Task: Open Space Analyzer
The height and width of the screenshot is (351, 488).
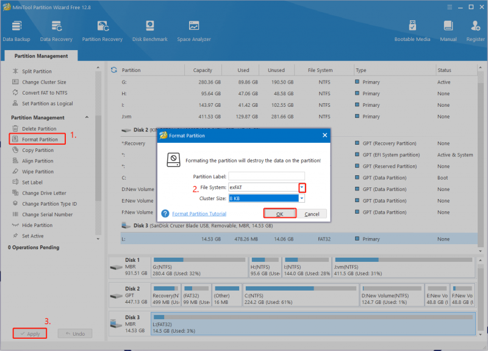Action: coord(194,31)
